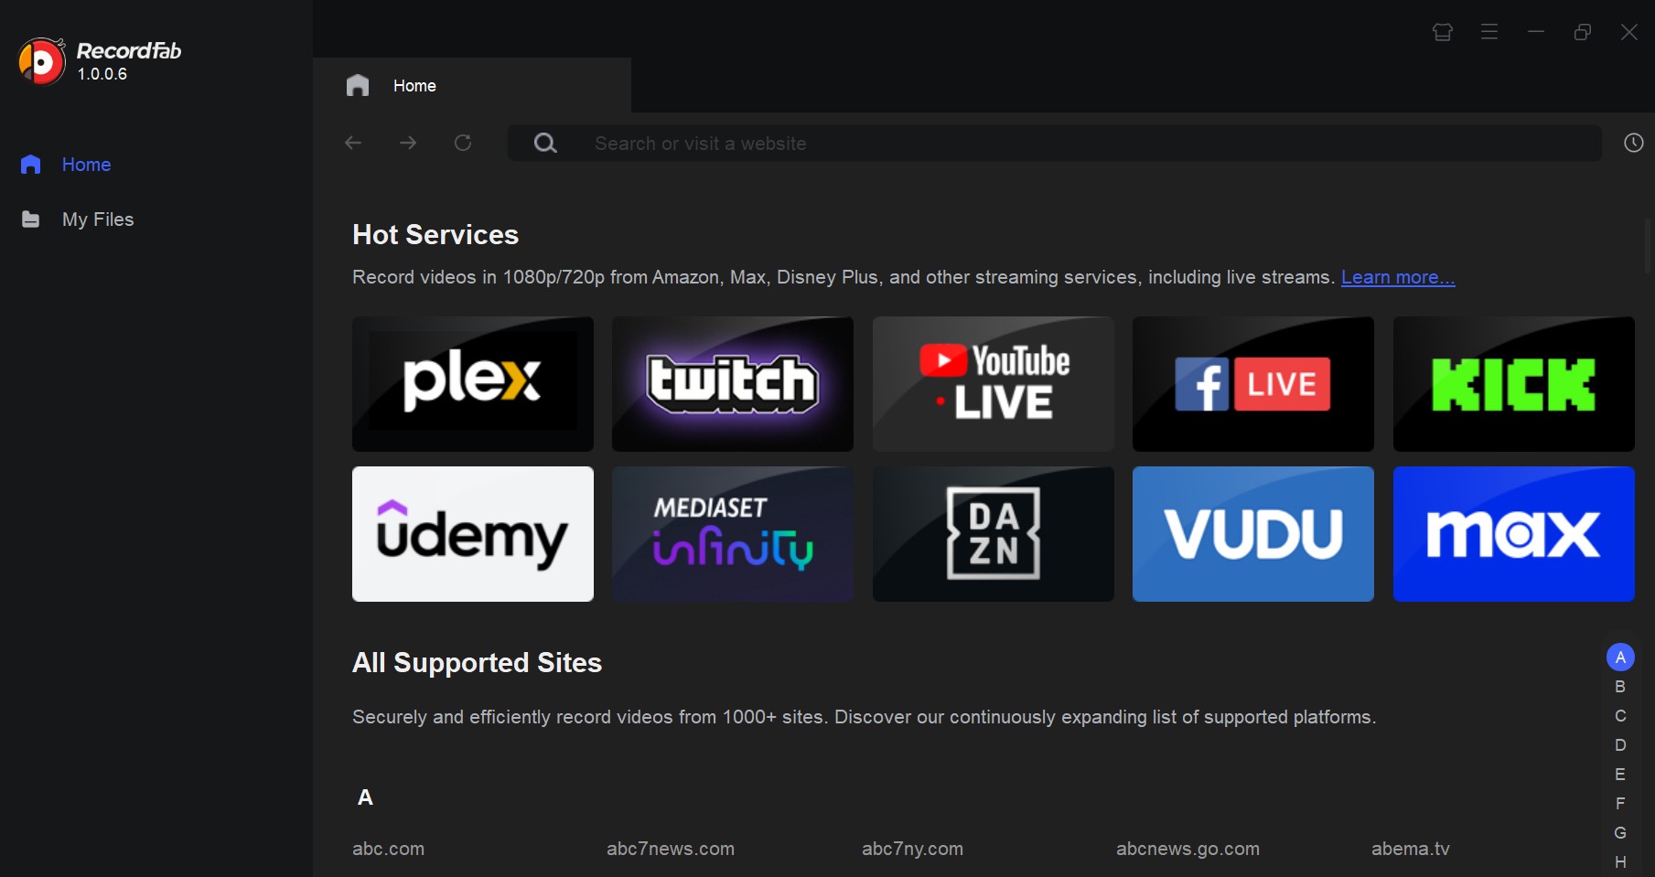This screenshot has height=877, width=1655.
Task: Focus the Search or visit a website field
Action: pyautogui.click(x=1055, y=144)
